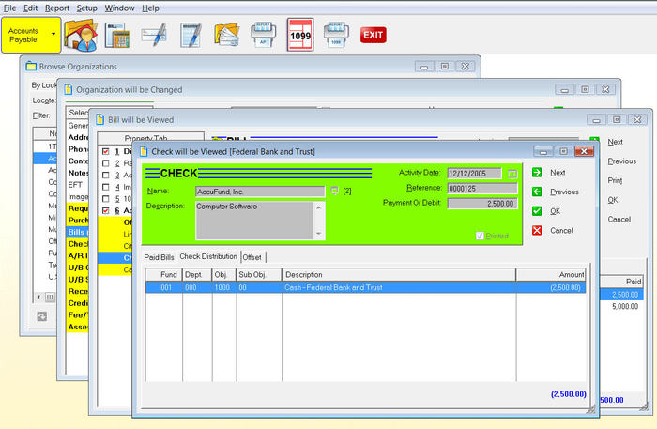Image resolution: width=657 pixels, height=429 pixels.
Task: Open the bill calculator toolbar icon
Action: (116, 35)
